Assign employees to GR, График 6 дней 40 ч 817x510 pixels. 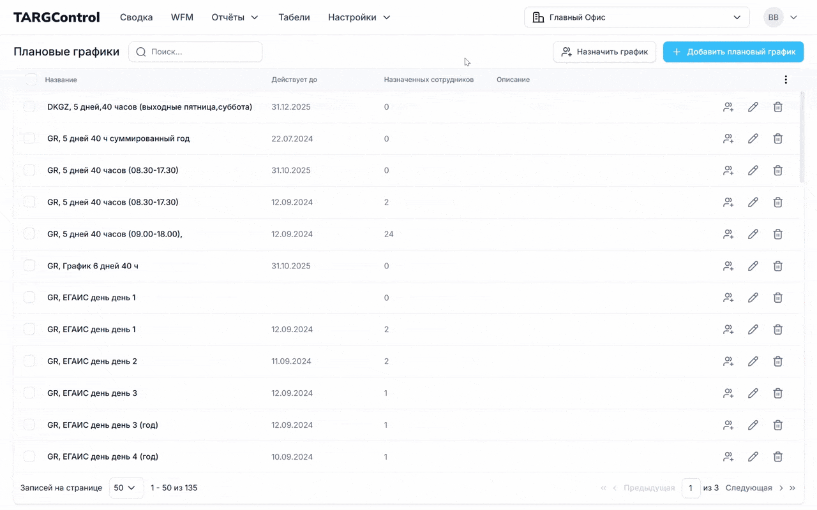click(x=728, y=266)
